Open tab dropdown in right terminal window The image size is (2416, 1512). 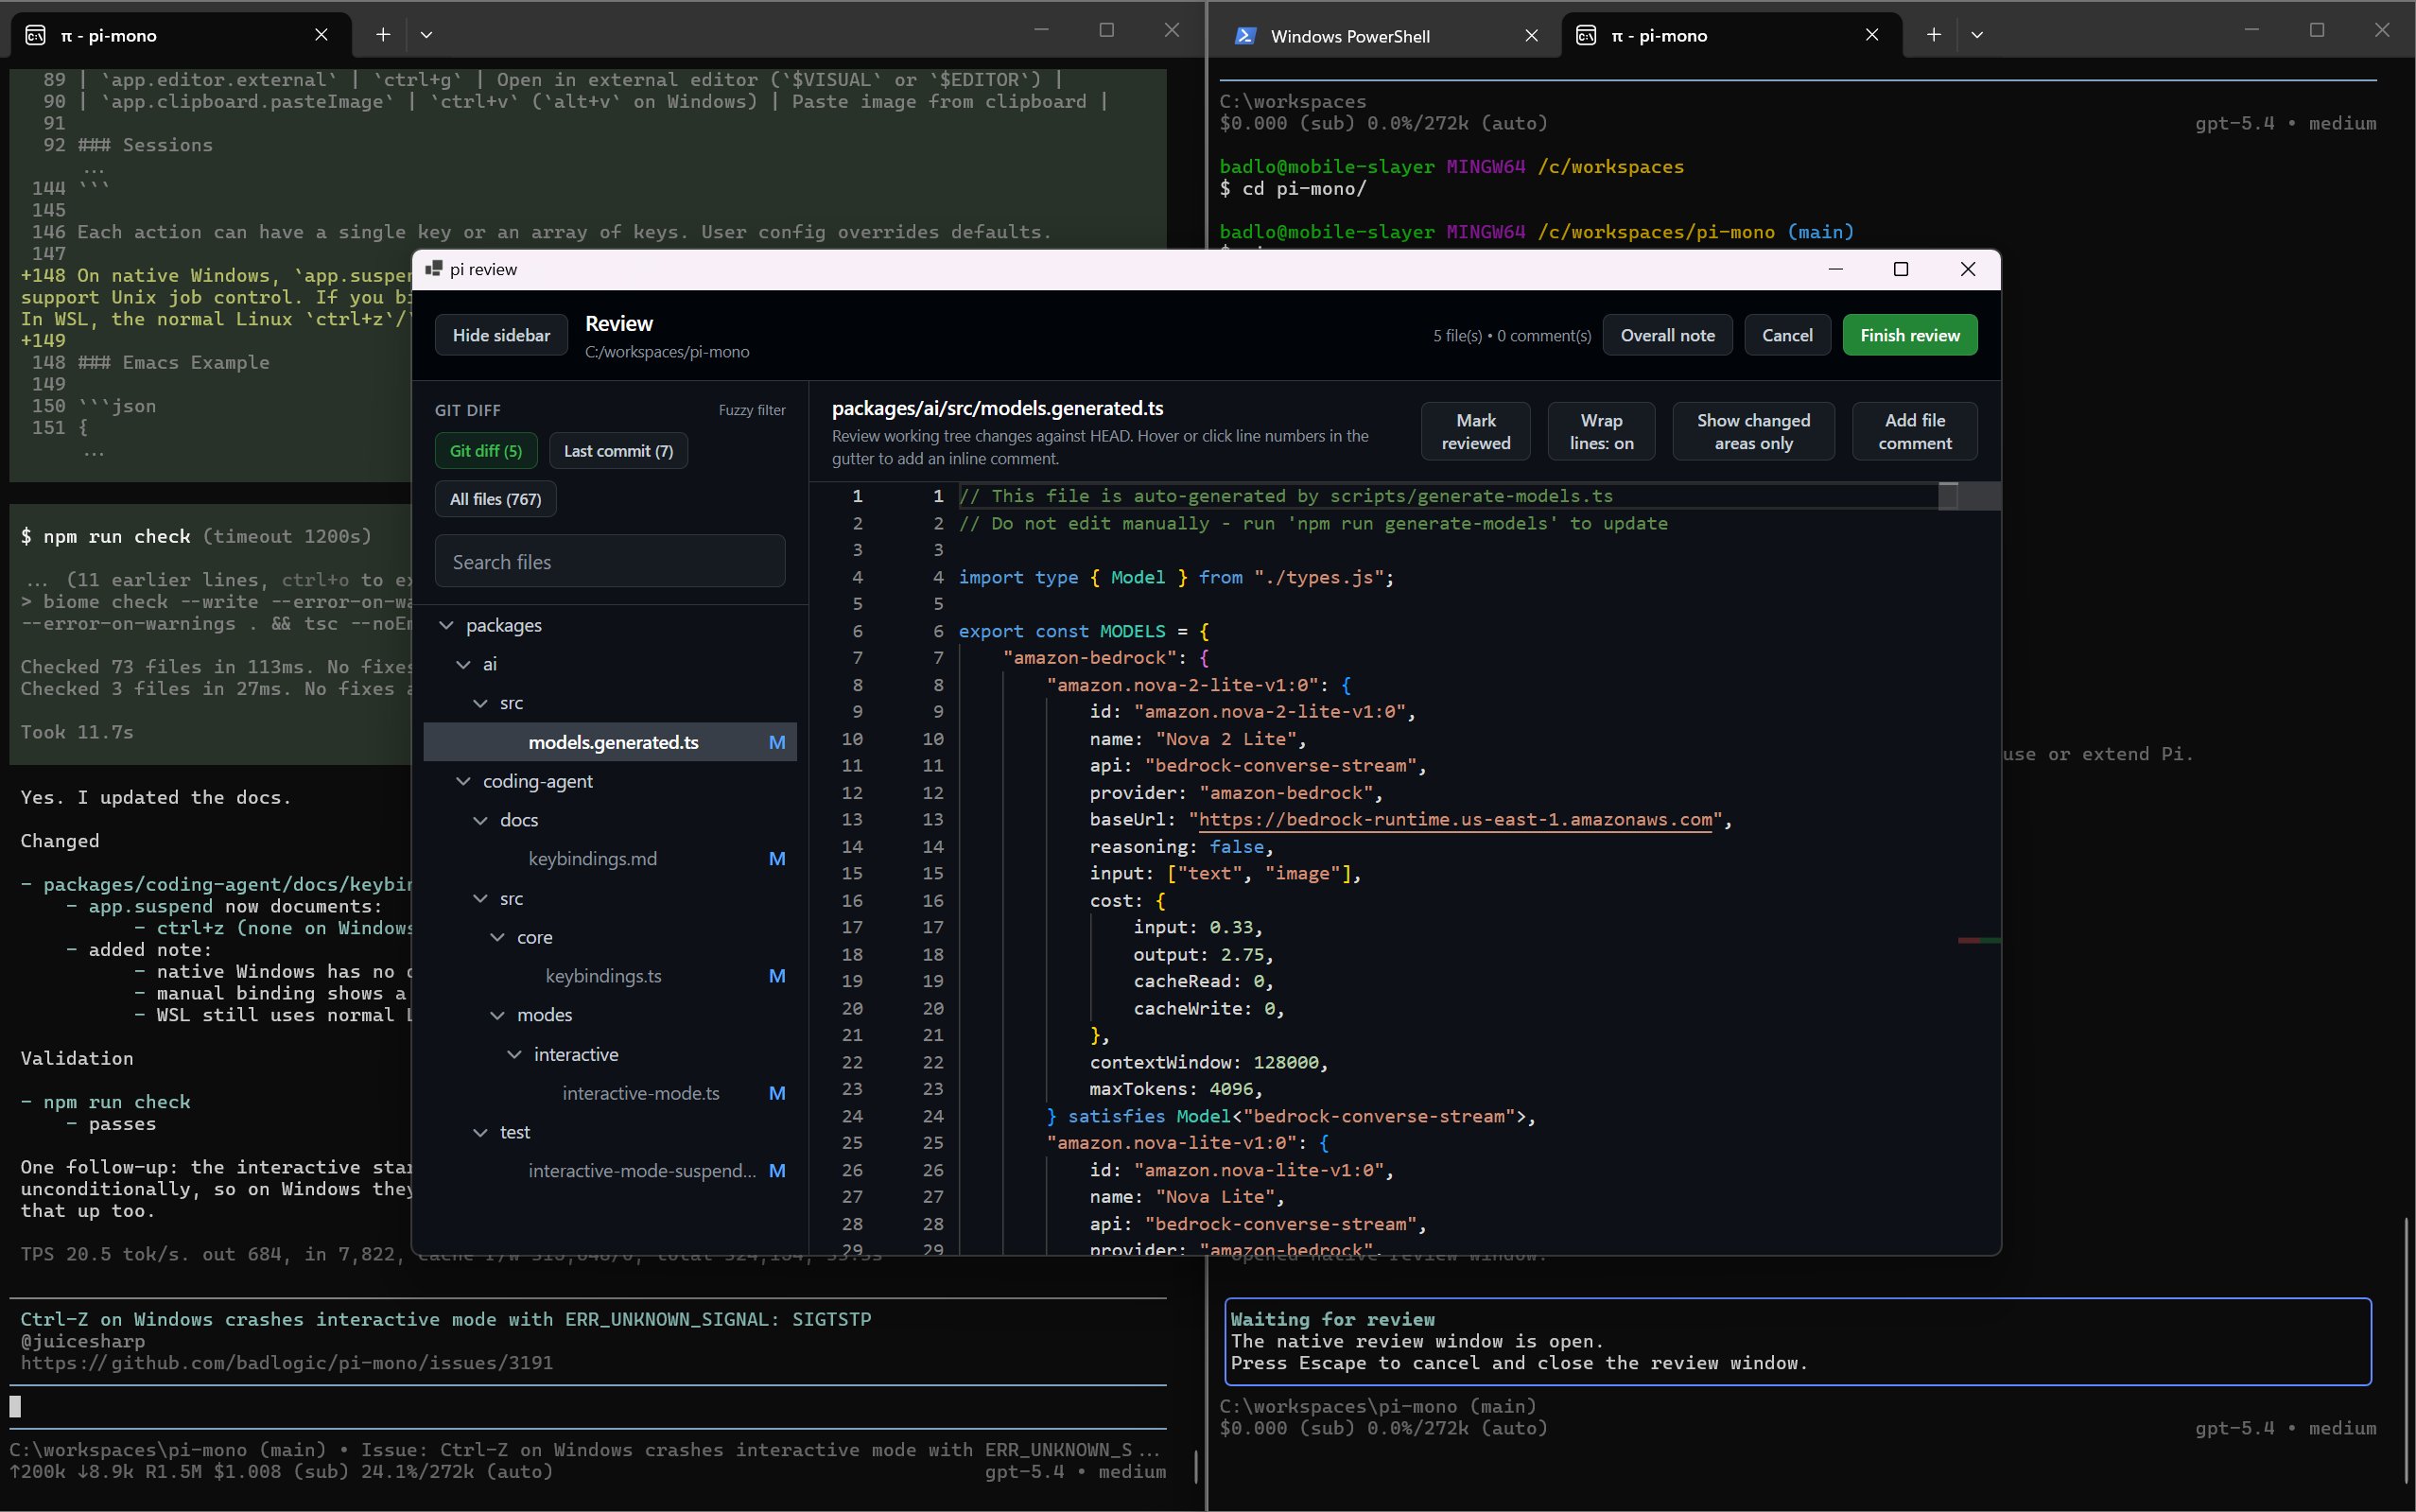tap(1977, 35)
